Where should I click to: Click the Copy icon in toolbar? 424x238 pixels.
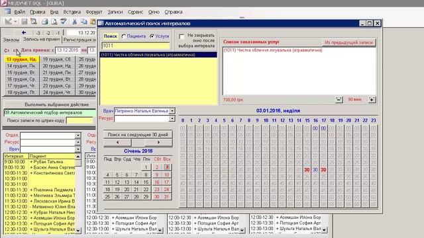[84, 21]
